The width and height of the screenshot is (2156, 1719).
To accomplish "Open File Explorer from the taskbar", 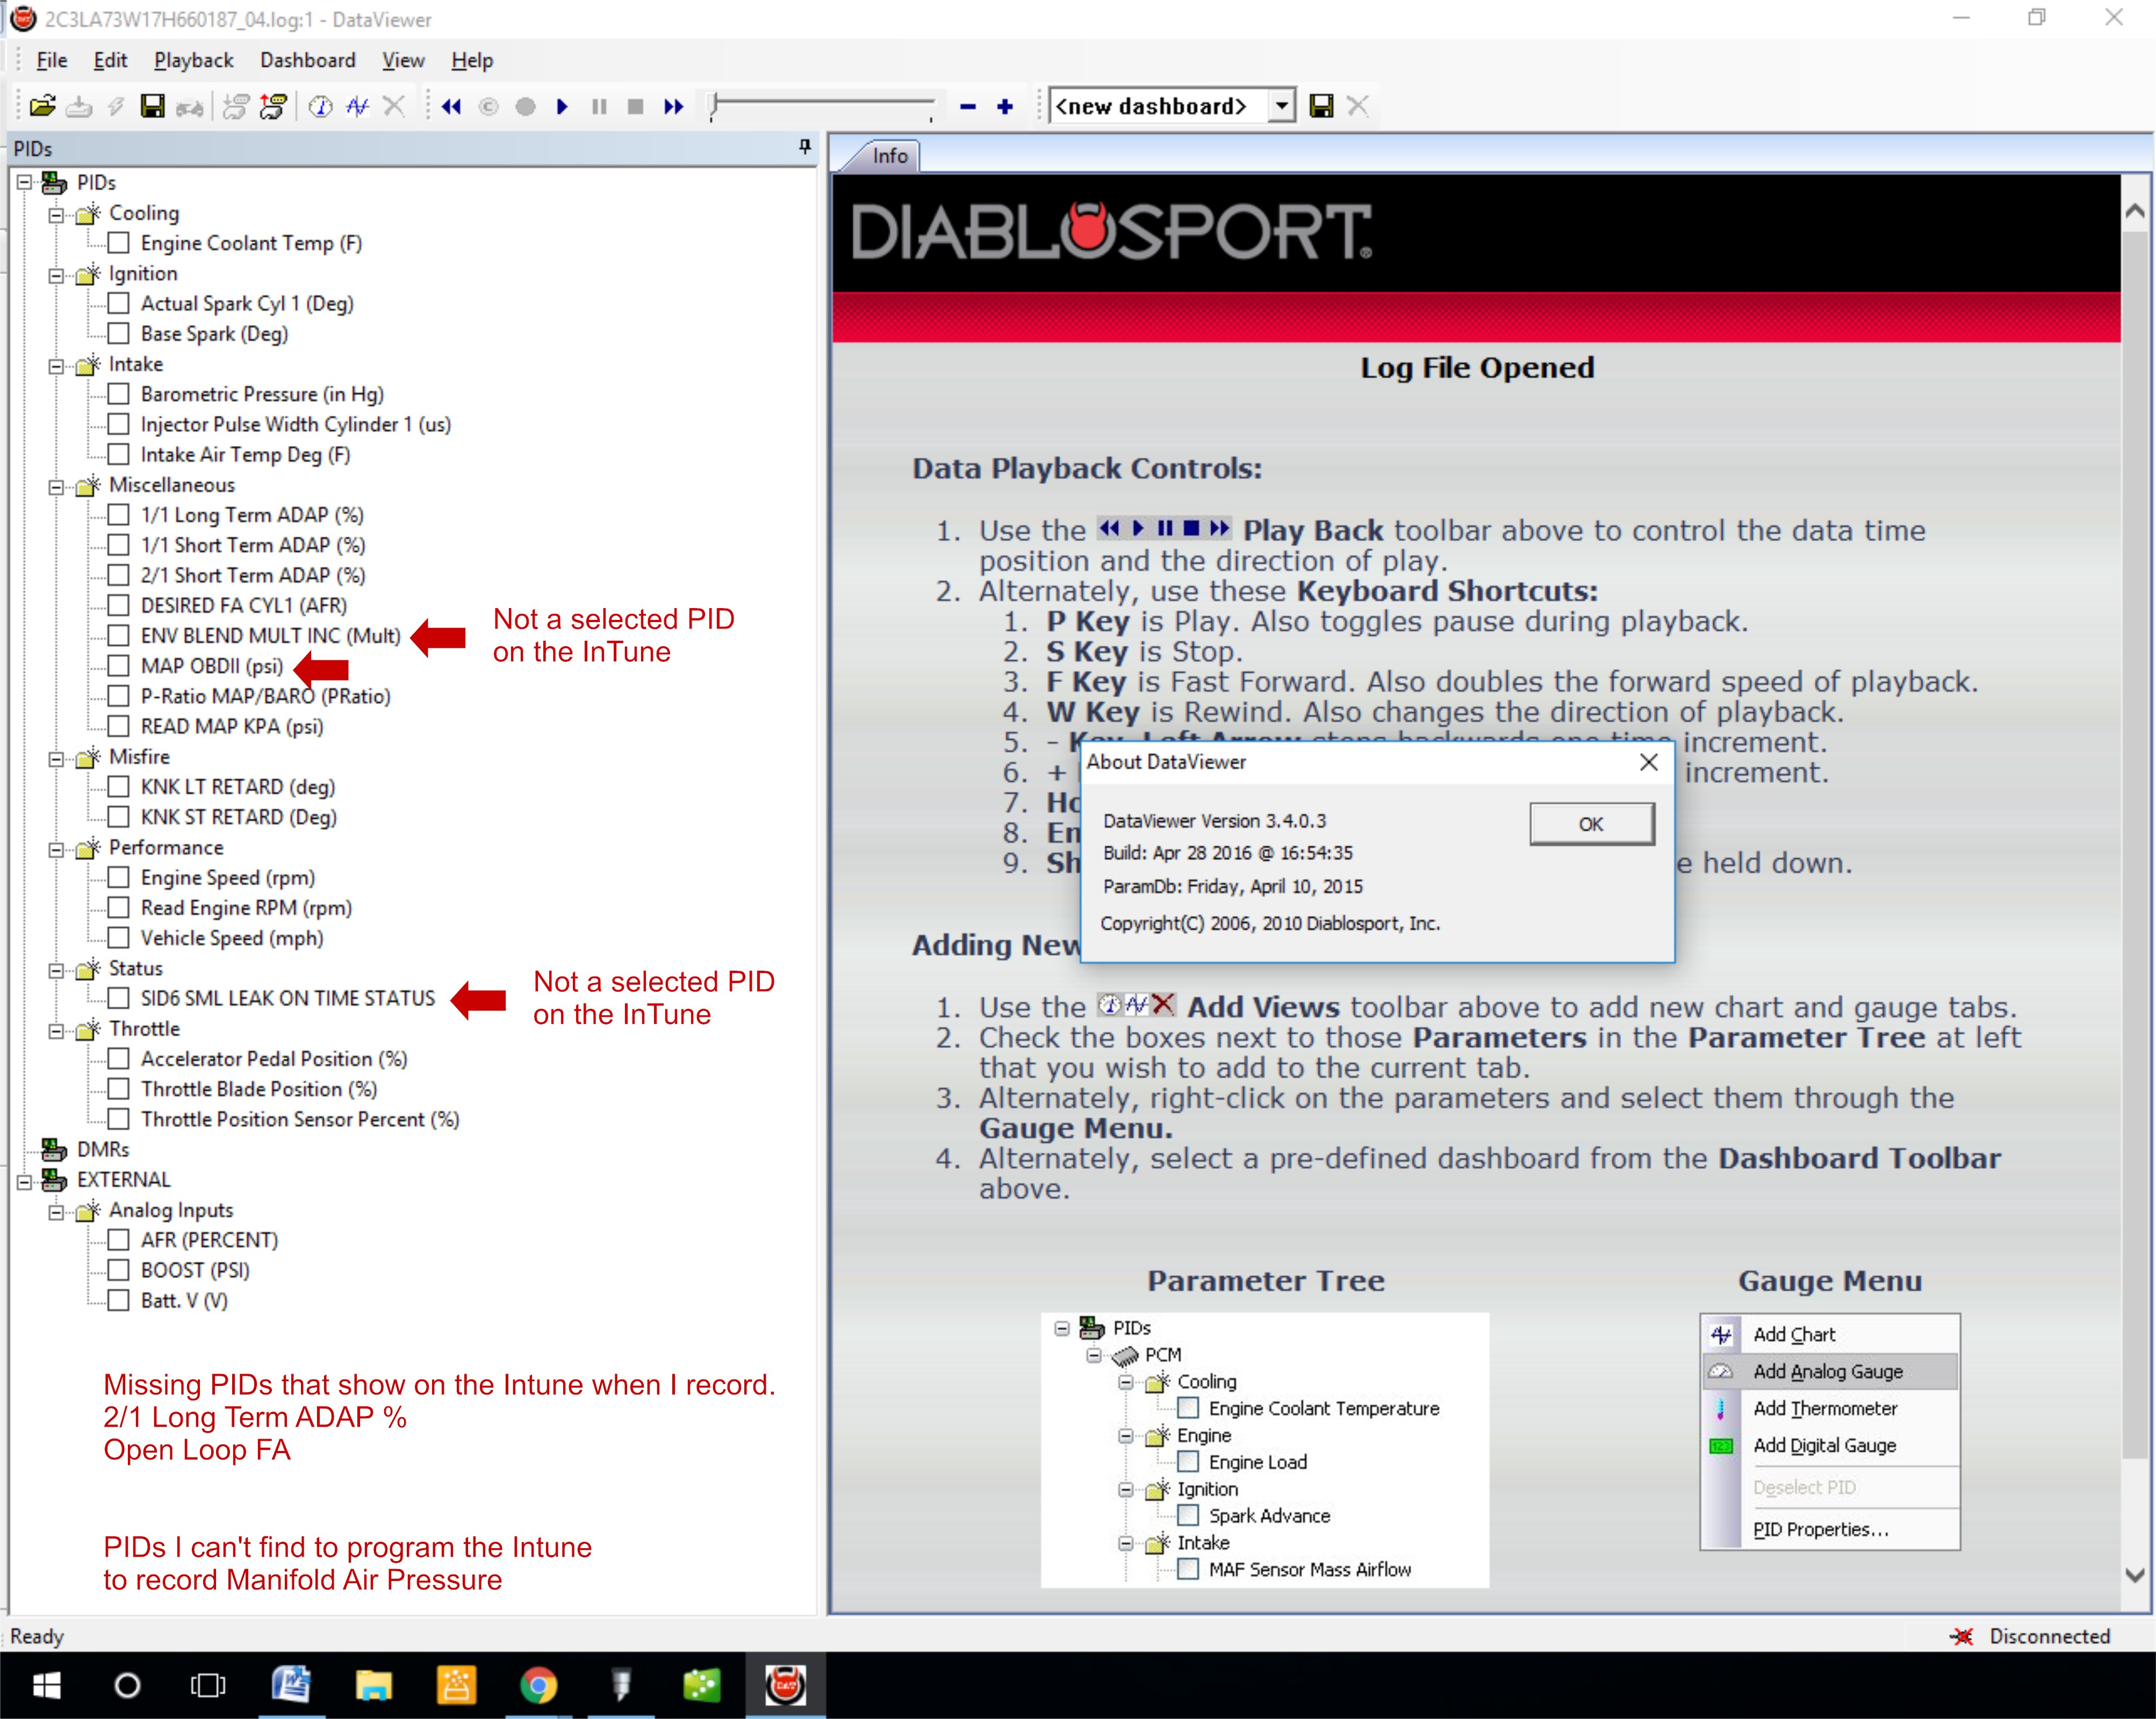I will [373, 1685].
